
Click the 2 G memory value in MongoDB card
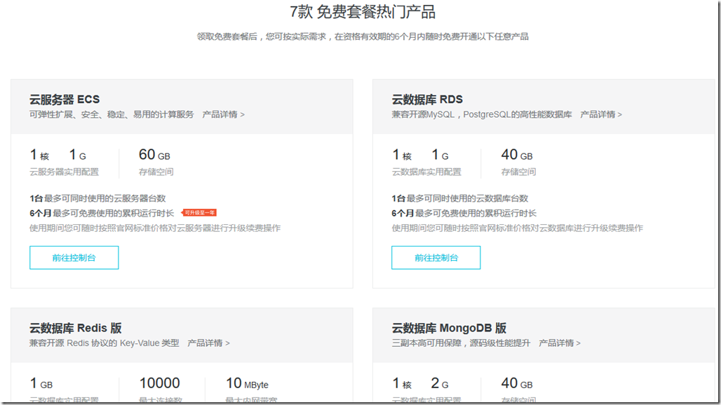click(x=440, y=383)
